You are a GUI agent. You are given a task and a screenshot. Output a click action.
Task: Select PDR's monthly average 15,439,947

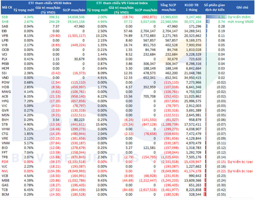pos(193,162)
